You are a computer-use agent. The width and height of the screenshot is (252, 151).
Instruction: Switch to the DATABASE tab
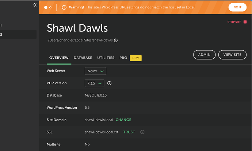point(83,58)
